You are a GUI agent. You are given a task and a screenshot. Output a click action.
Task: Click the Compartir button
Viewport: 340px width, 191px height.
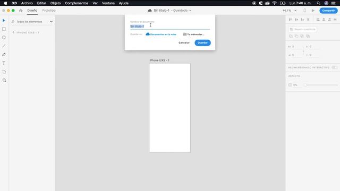click(328, 11)
